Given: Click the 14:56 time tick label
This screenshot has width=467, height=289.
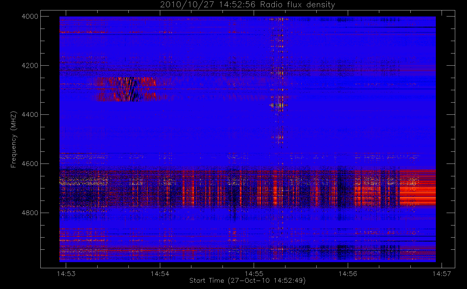Looking at the screenshot, I should [348, 274].
